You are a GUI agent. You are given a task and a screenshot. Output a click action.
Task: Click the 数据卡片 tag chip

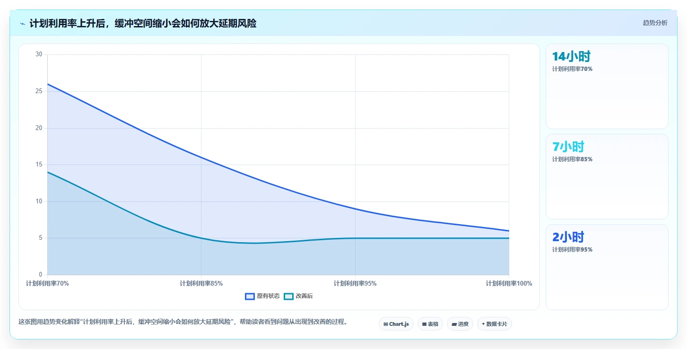(495, 324)
